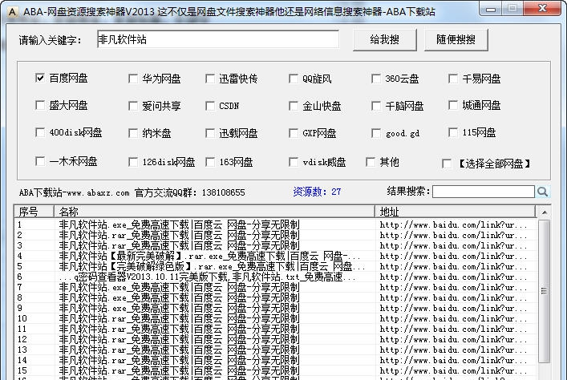Tick the 迅雷快传 option
Viewport: 567px width, 380px height.
coord(211,79)
